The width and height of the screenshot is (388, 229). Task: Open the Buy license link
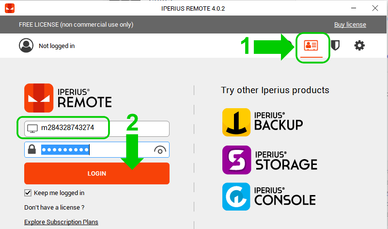(x=350, y=25)
